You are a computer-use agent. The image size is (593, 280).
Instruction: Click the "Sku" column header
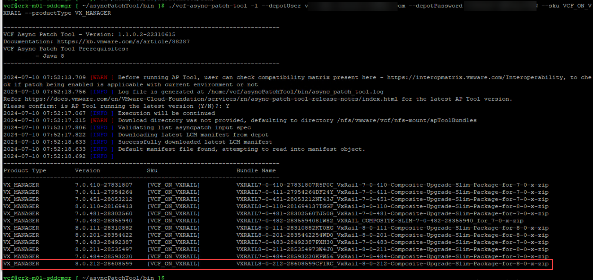click(x=152, y=170)
